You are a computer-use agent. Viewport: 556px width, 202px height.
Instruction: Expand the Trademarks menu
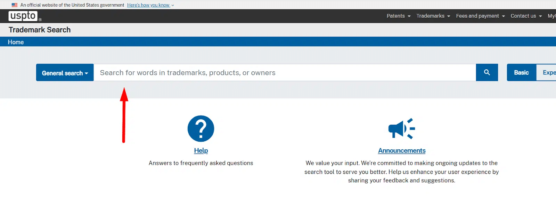tap(433, 16)
